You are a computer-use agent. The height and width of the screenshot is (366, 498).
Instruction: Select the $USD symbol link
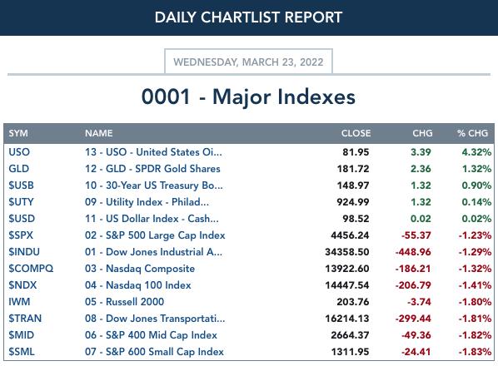click(x=22, y=219)
